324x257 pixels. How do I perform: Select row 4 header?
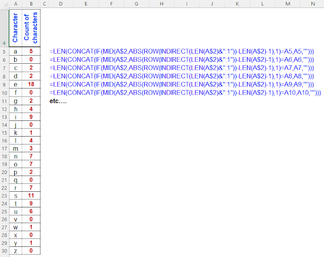point(5,28)
